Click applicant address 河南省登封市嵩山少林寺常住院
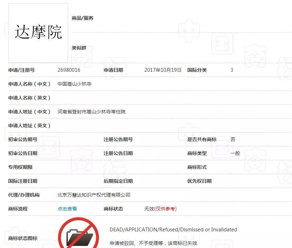The width and height of the screenshot is (292, 248). (91, 112)
